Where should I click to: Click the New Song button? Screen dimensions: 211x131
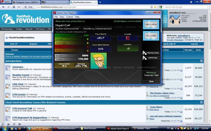(x=151, y=24)
